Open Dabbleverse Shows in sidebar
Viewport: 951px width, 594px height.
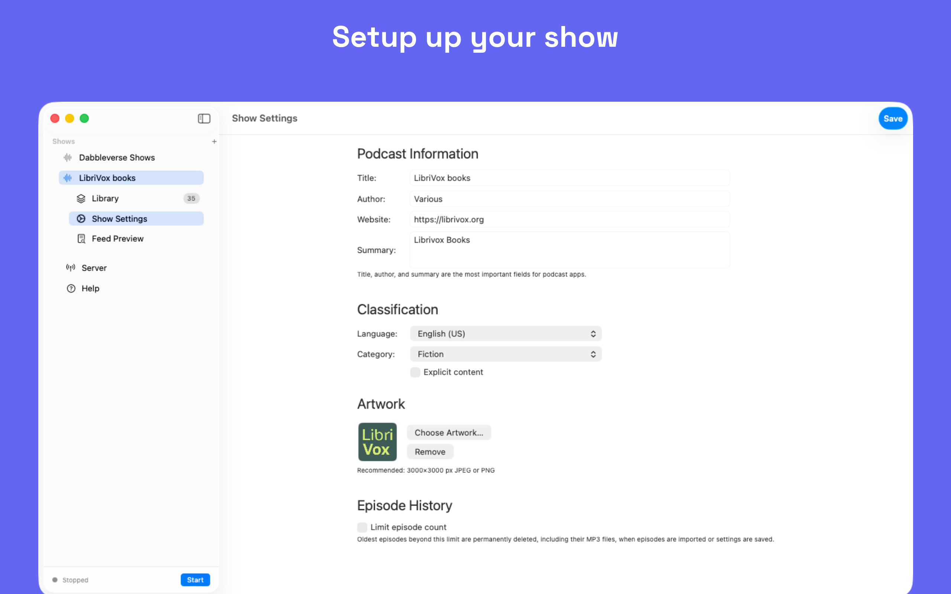[131, 157]
